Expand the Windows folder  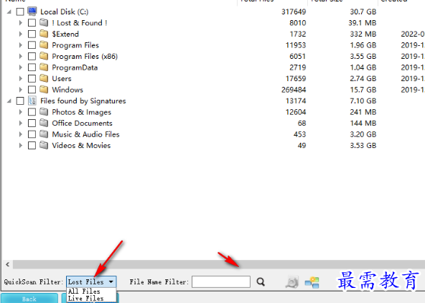pos(21,90)
